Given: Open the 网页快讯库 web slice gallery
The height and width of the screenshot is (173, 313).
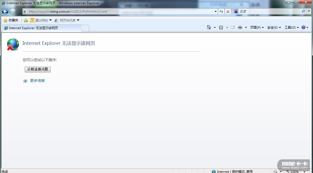Looking at the screenshot, I should point(67,20).
